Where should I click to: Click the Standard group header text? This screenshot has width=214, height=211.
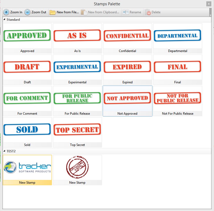(x=13, y=20)
